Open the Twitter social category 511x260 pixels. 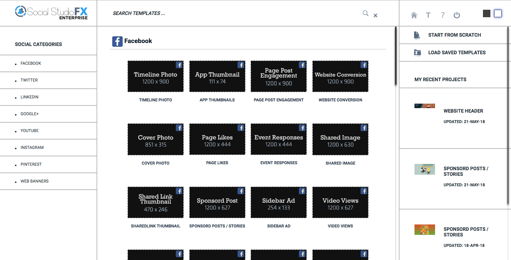48,80
